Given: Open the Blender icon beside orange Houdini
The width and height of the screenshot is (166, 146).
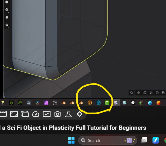Looking at the screenshot, I should click(x=81, y=103).
